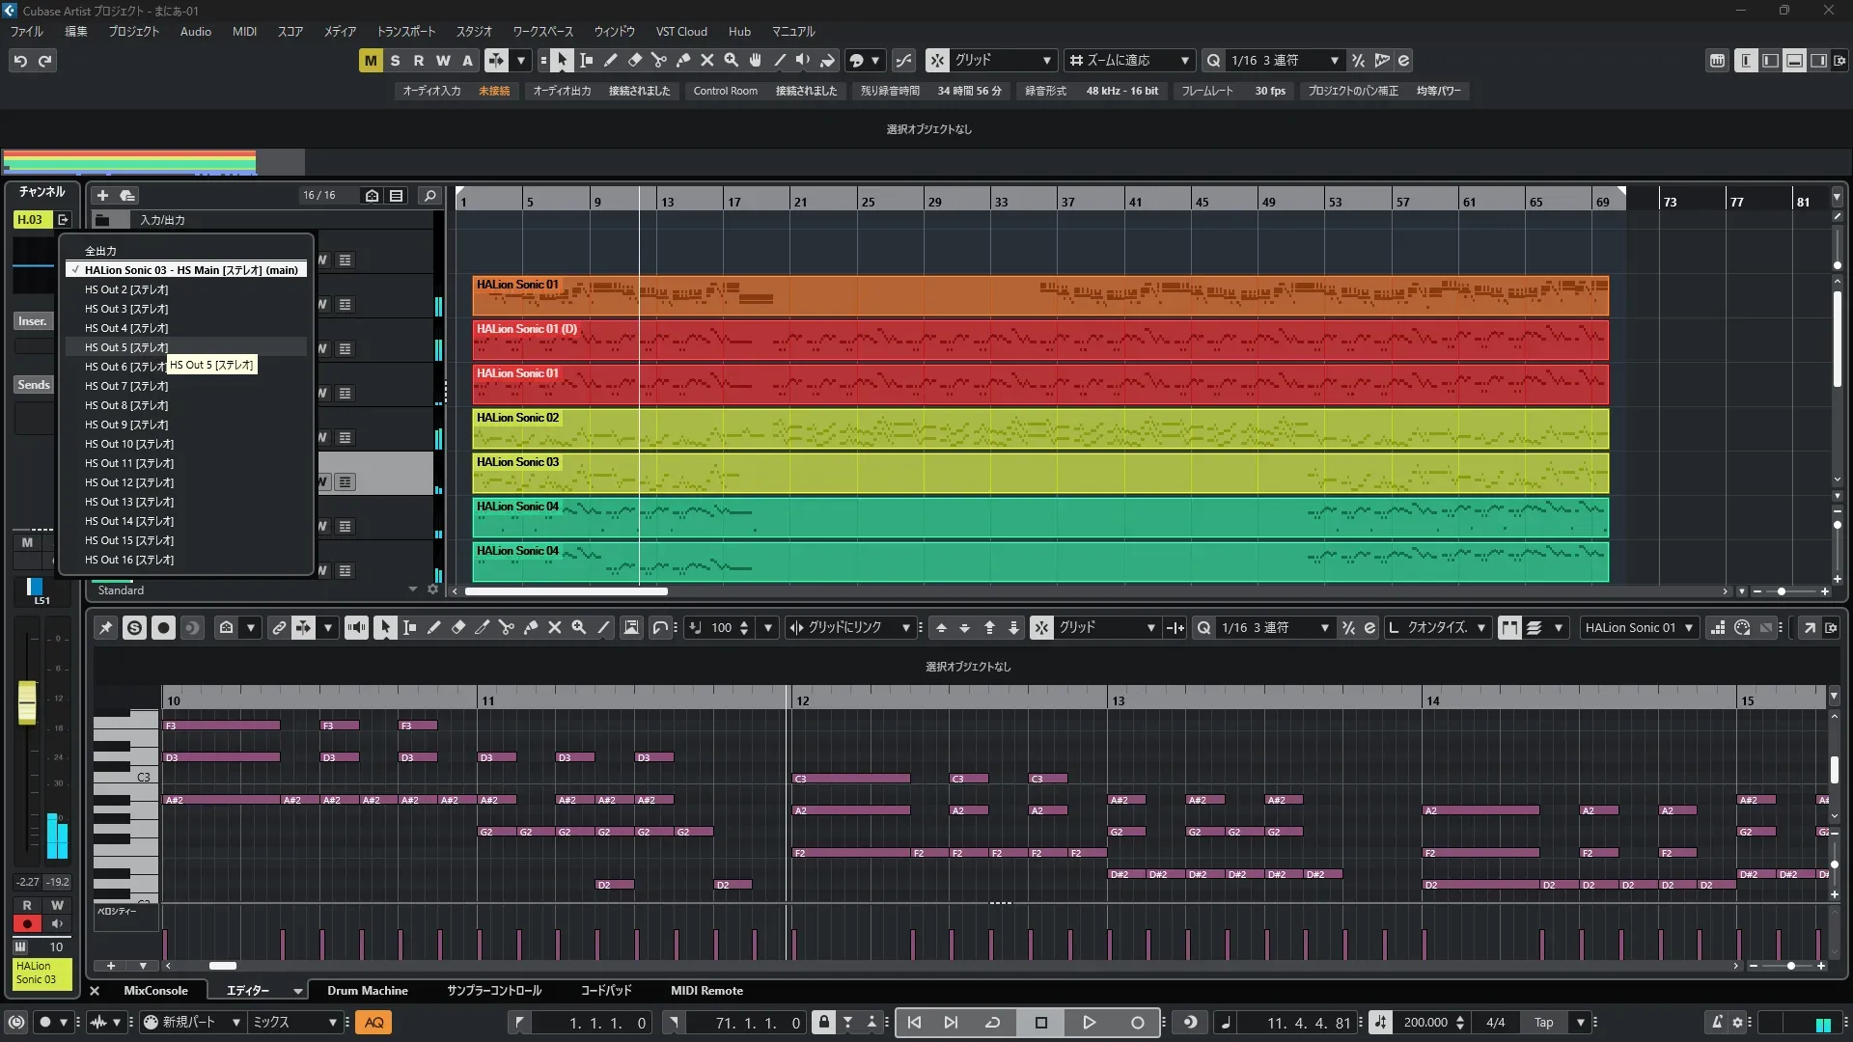
Task: Toggle the yellow M mute-all button
Action: [371, 60]
